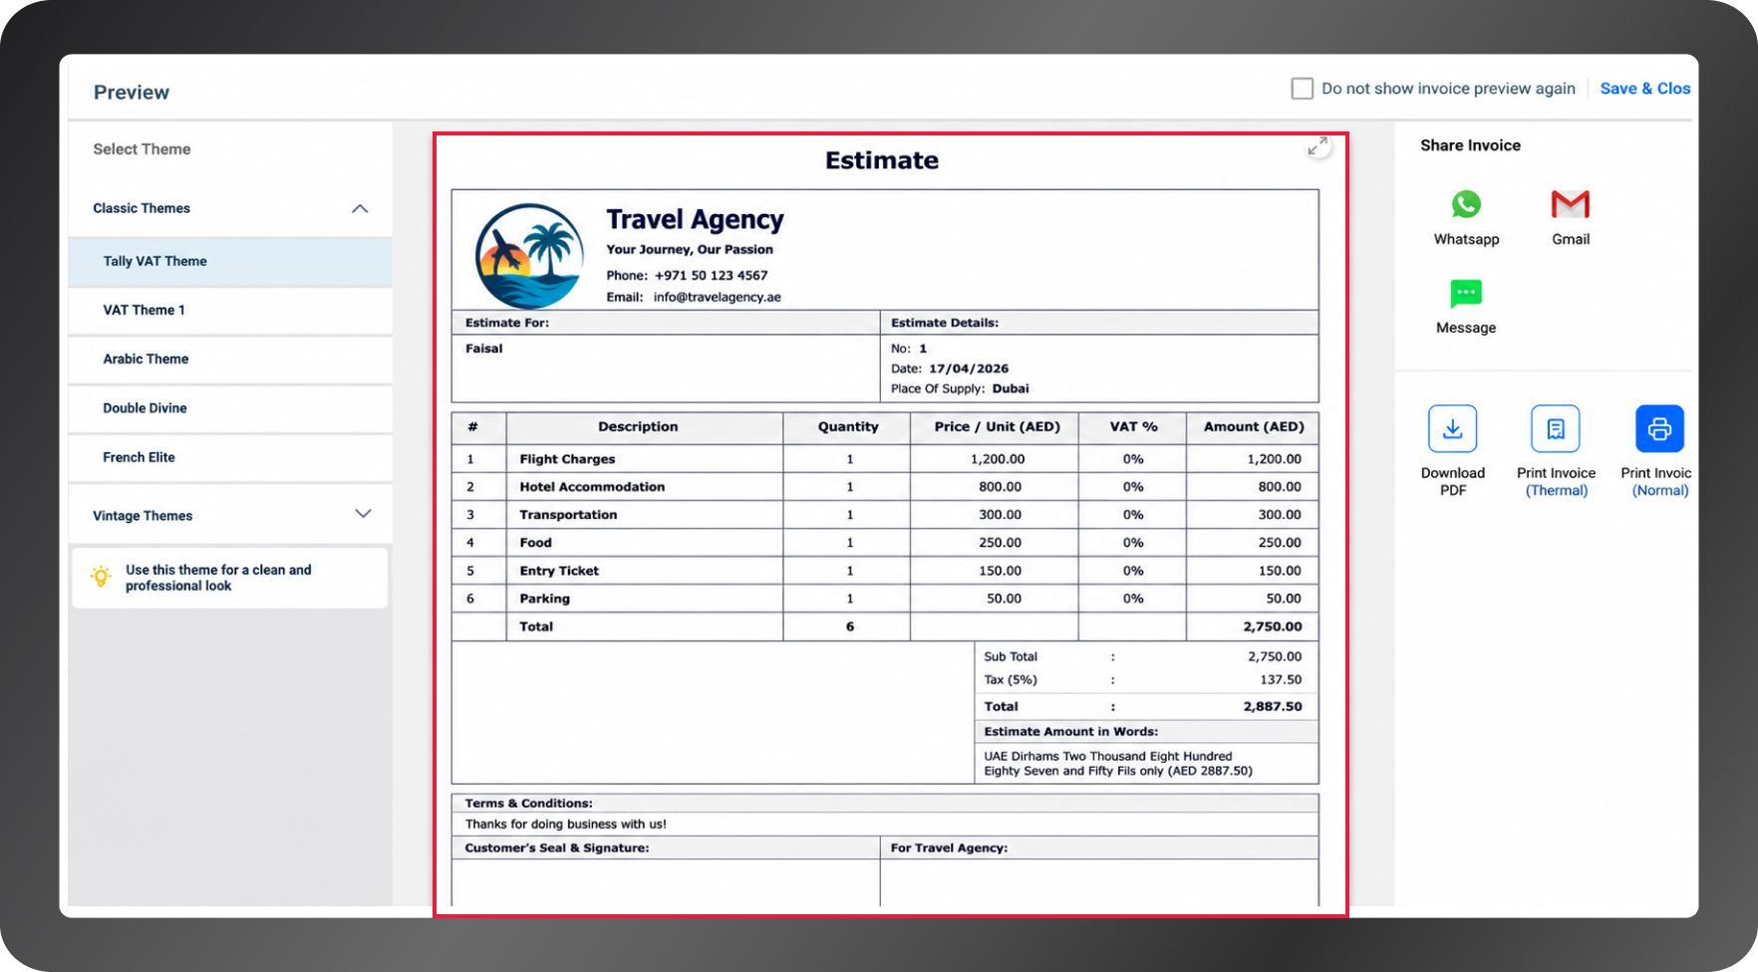Screen dimensions: 1758x972
Task: Click the Price / Unit (AED) header
Action: [x=997, y=426]
